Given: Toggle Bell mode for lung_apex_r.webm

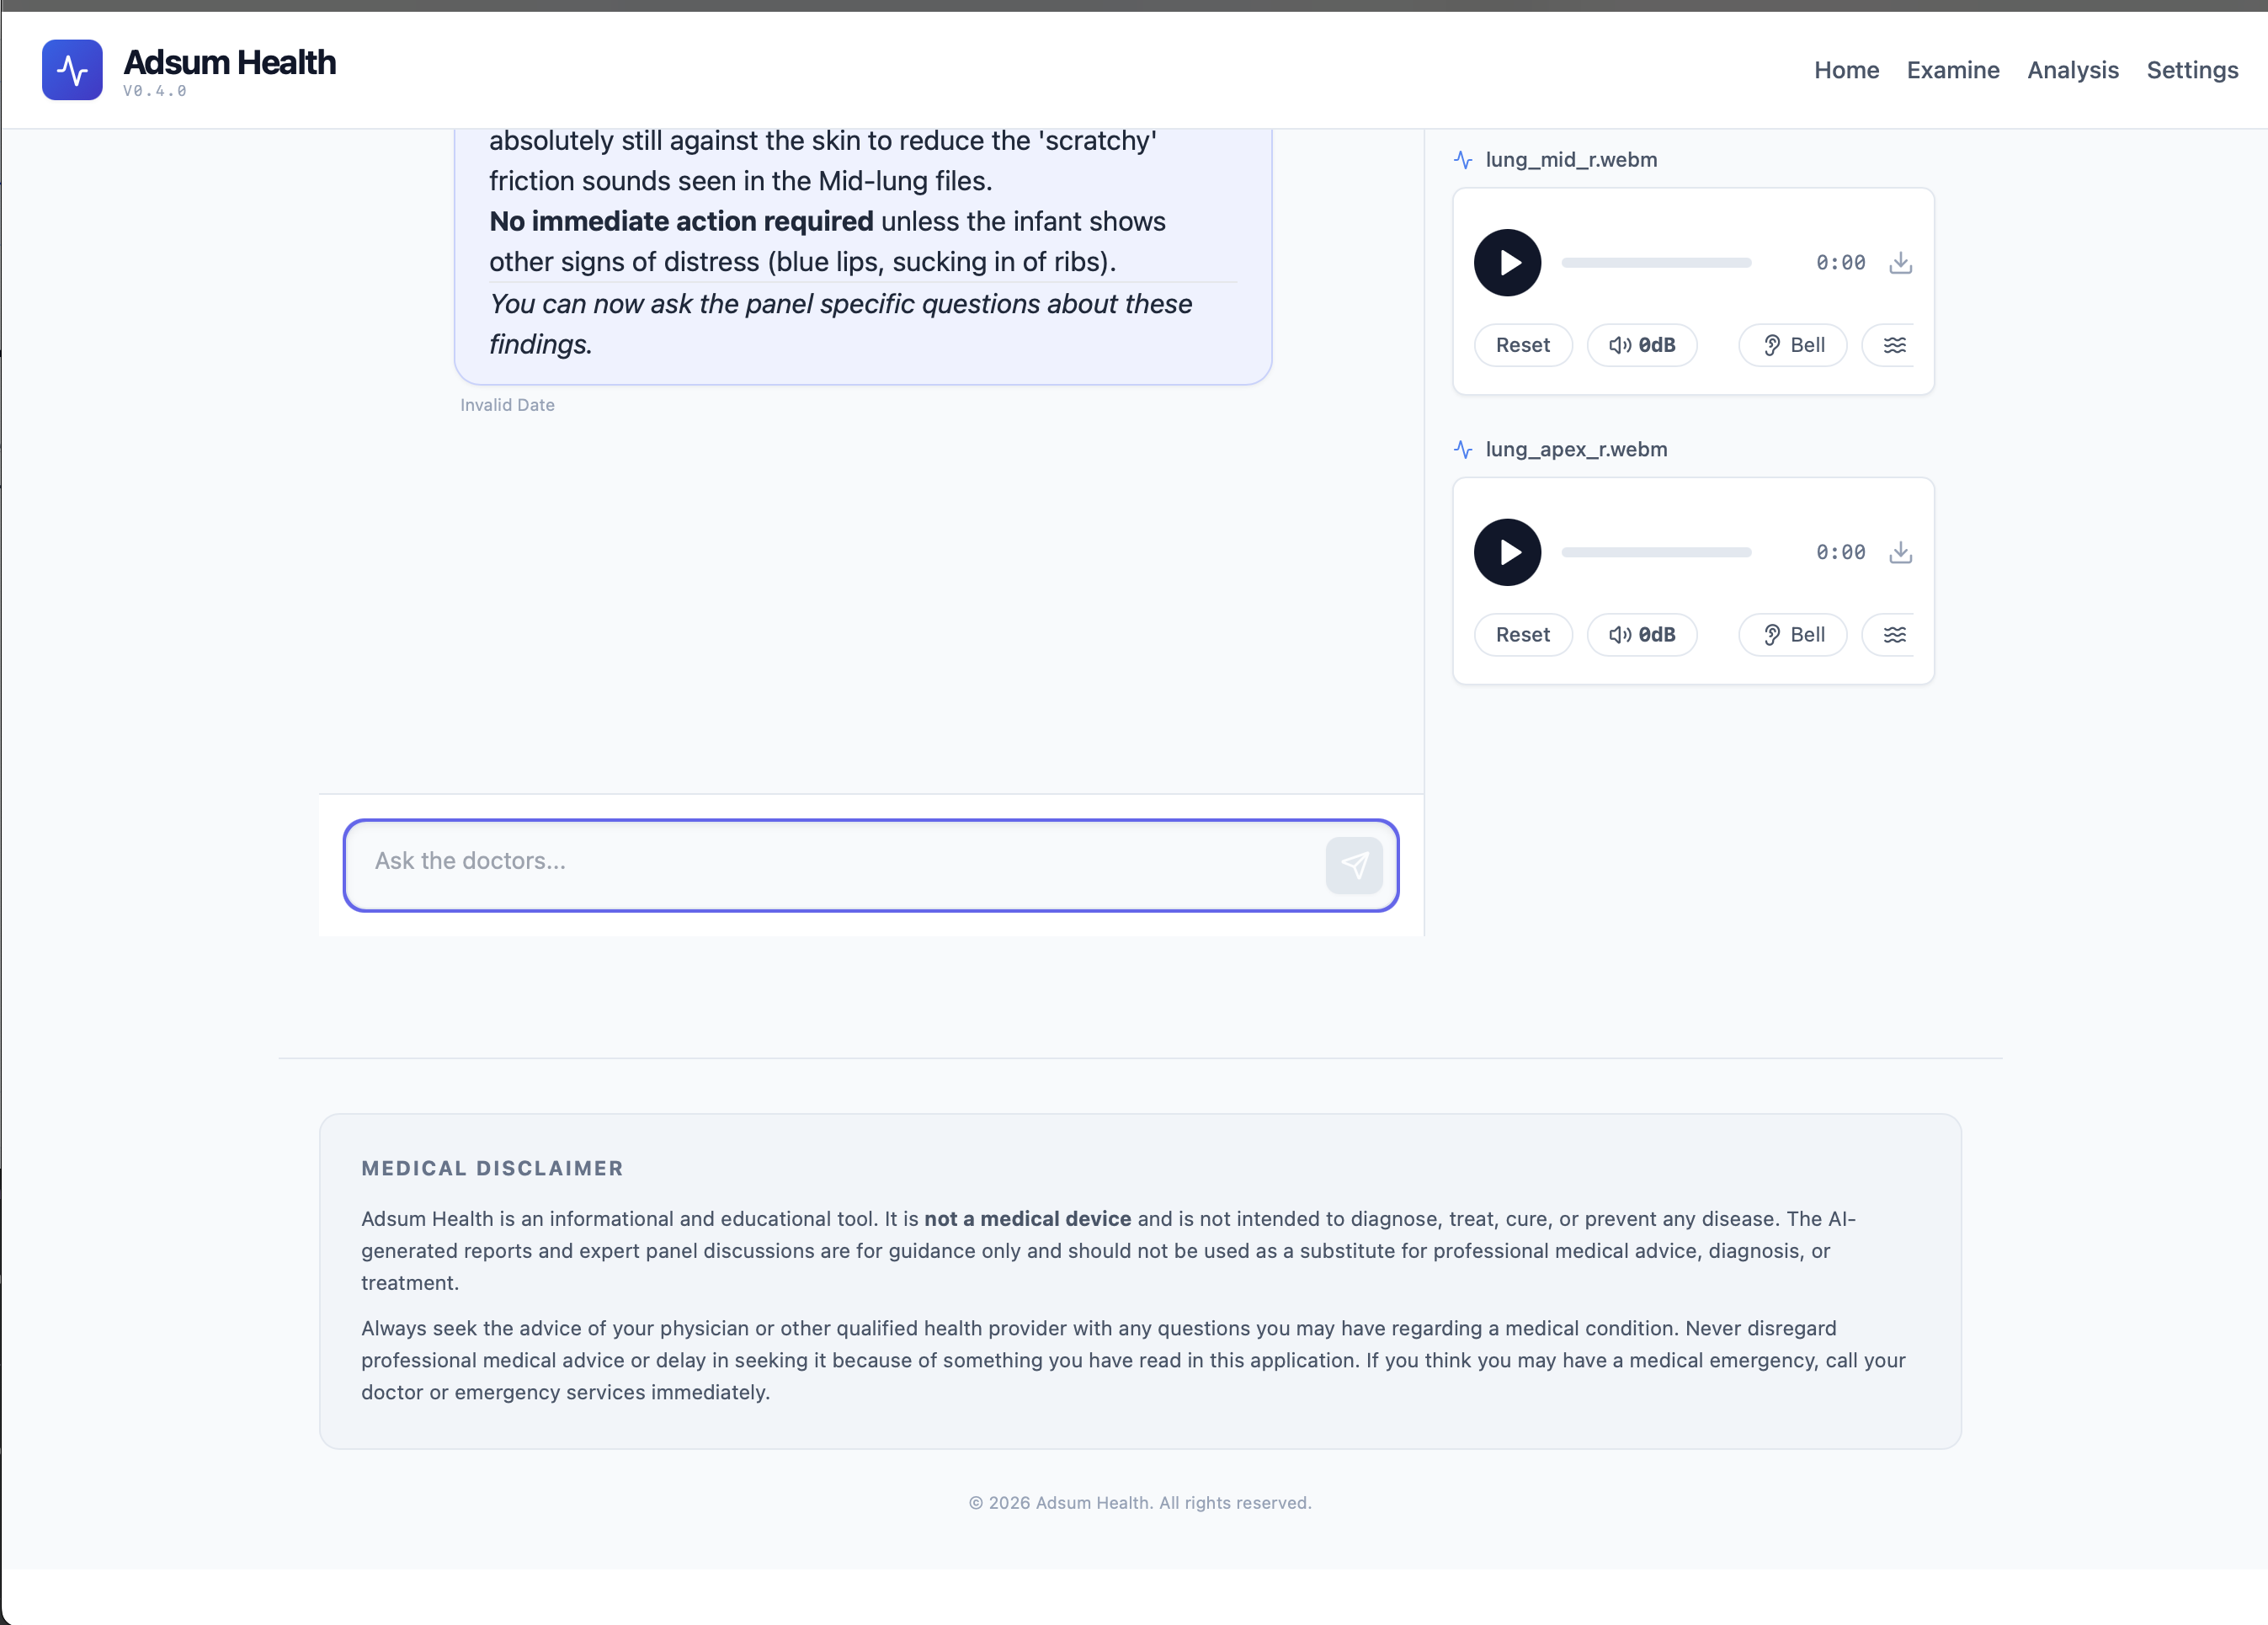Looking at the screenshot, I should pyautogui.click(x=1792, y=635).
